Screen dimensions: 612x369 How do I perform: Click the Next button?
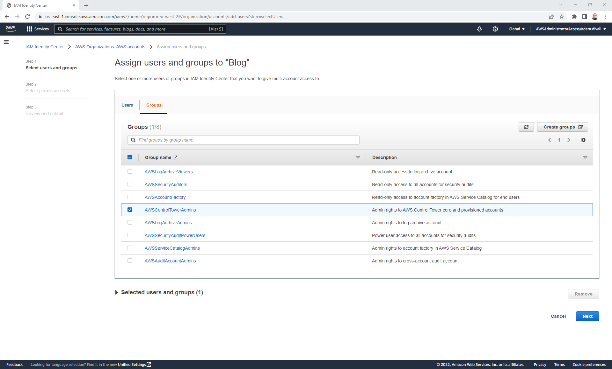point(587,316)
